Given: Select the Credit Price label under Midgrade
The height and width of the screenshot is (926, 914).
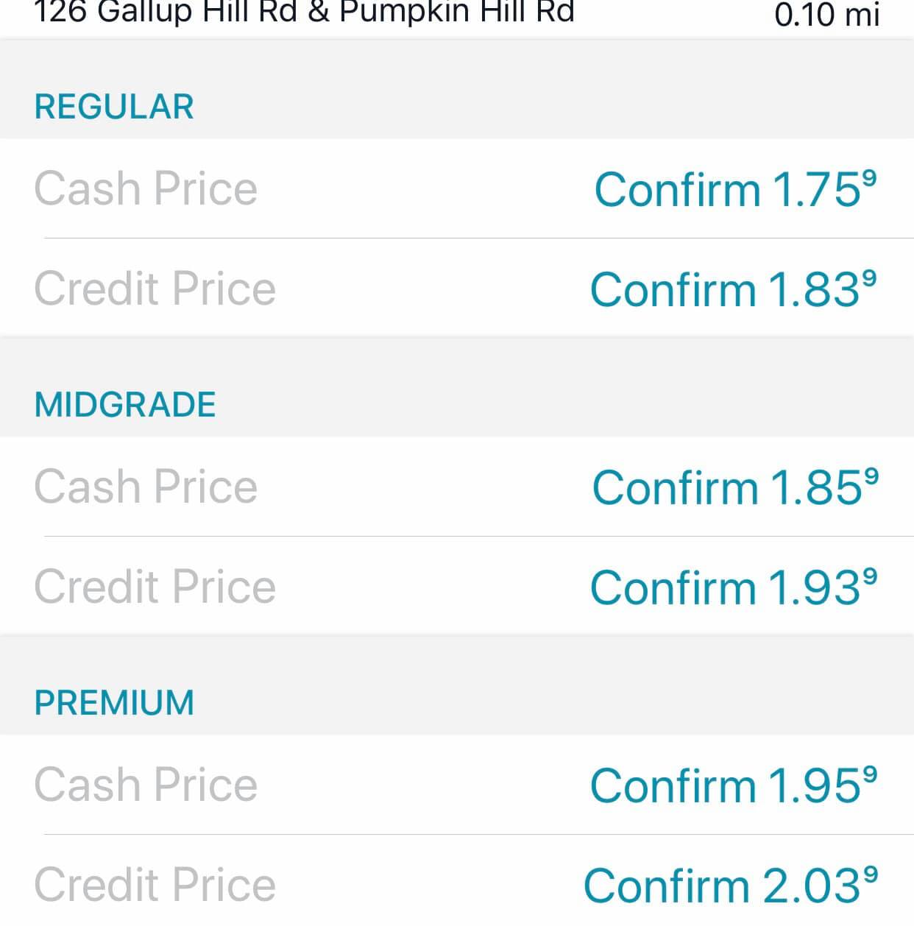Looking at the screenshot, I should [155, 587].
